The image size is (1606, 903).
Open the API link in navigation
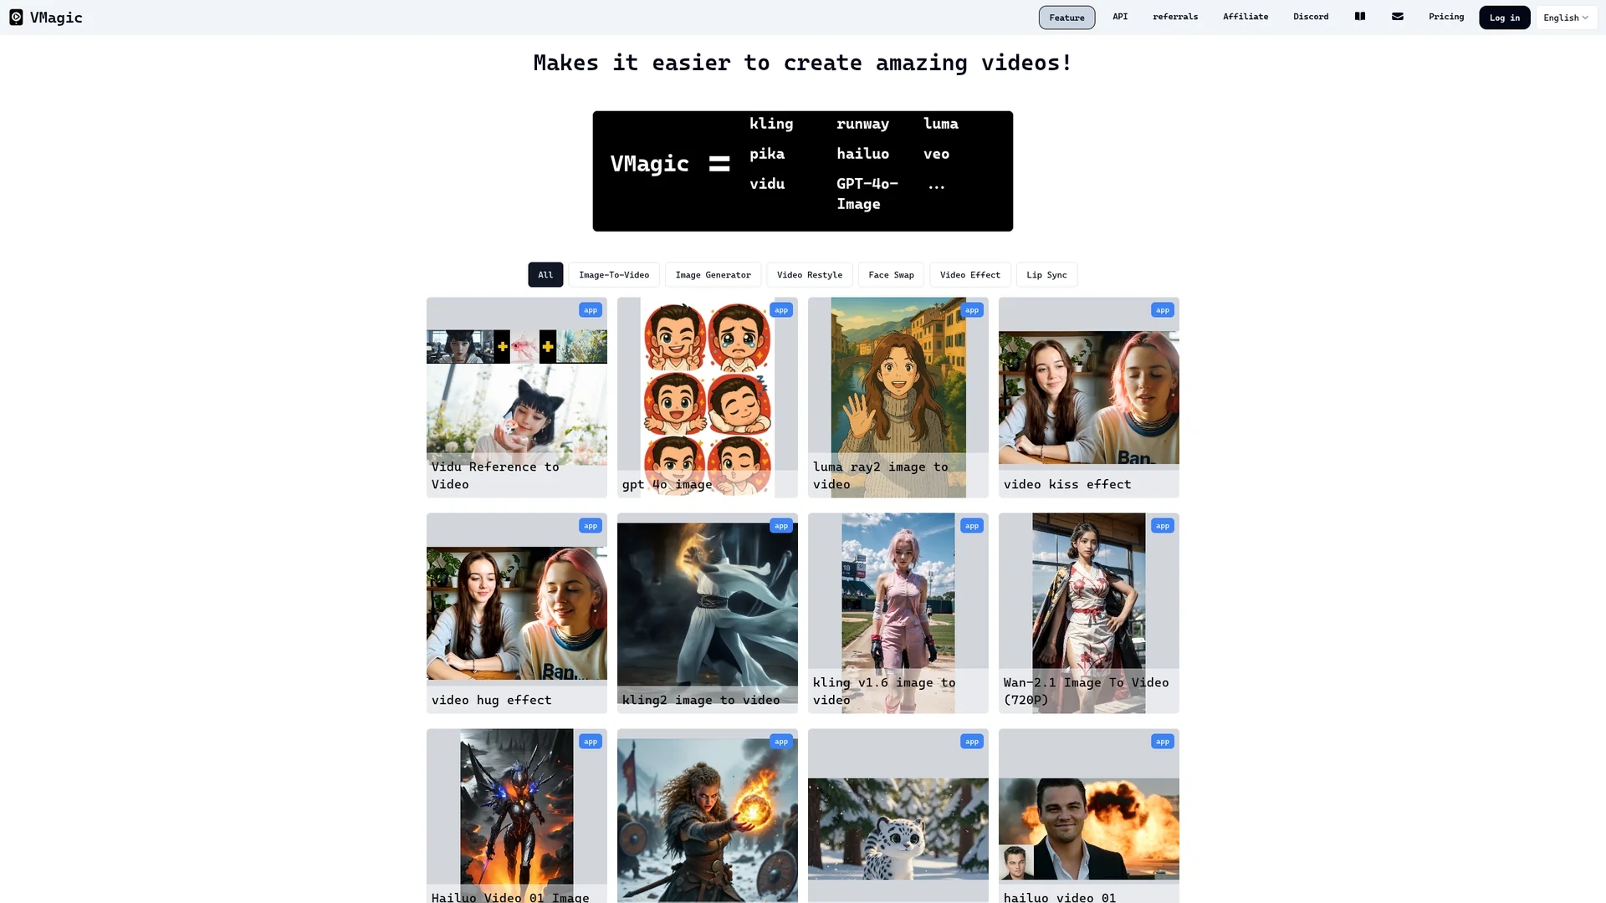[1120, 17]
